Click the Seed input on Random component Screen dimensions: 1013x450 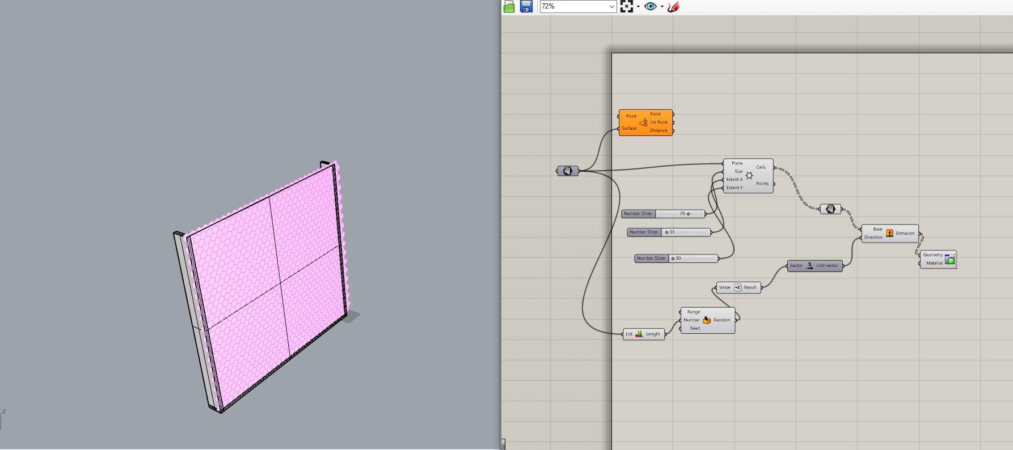pos(695,328)
